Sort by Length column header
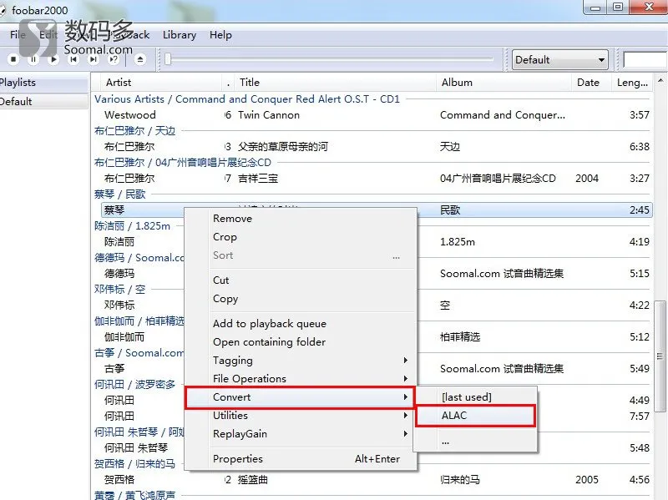Image resolution: width=668 pixels, height=500 pixels. click(x=633, y=83)
